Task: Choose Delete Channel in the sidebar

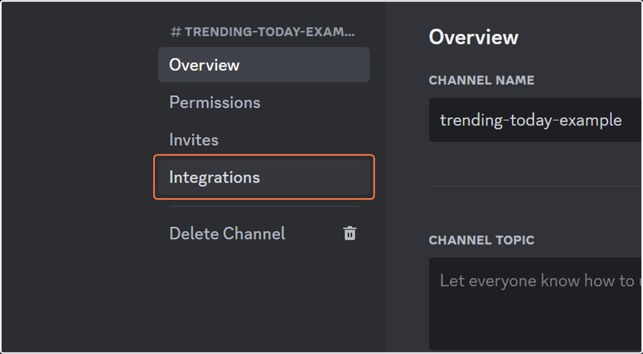Action: (264, 234)
